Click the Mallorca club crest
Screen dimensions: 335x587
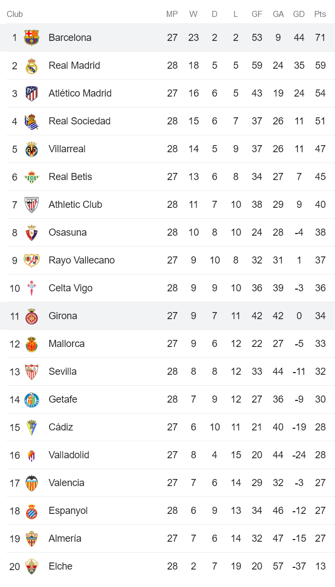tap(32, 344)
